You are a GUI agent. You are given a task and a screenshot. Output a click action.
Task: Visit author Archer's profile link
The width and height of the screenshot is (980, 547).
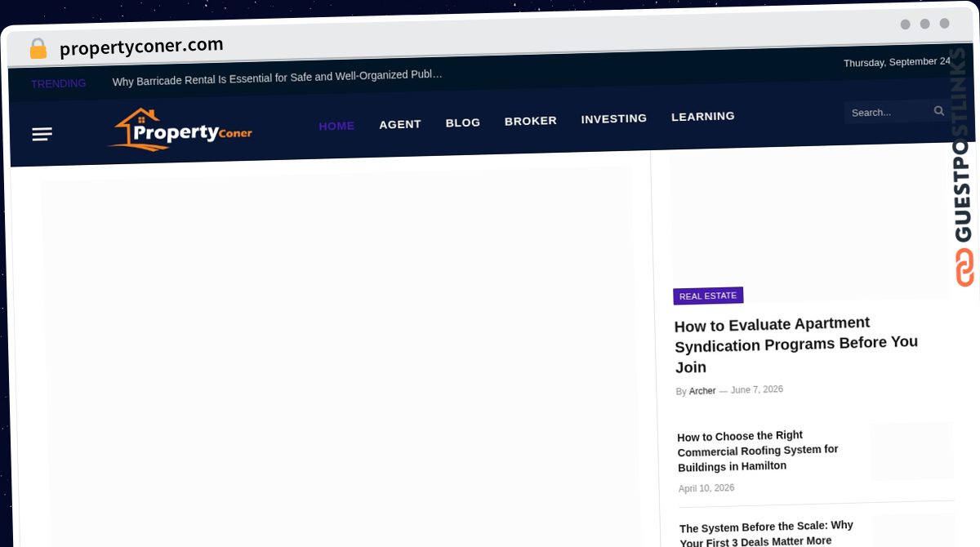[x=702, y=391]
